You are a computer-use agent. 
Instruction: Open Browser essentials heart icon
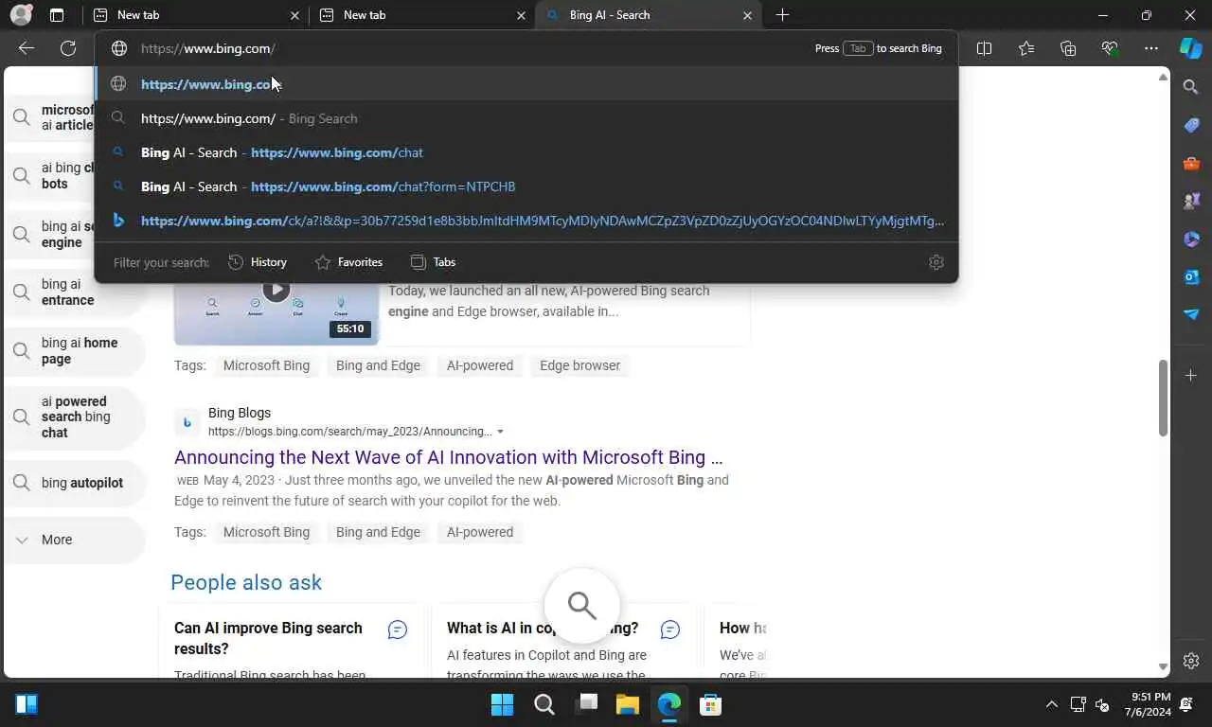click(x=1110, y=48)
